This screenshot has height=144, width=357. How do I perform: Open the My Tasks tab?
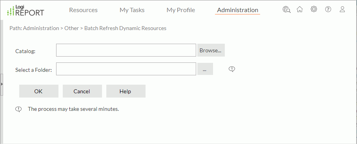coord(132,10)
